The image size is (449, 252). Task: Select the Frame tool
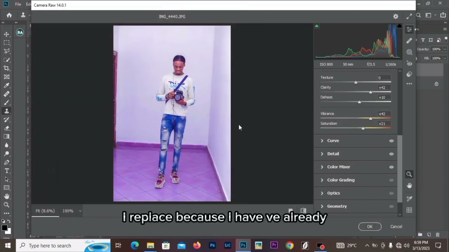7,77
